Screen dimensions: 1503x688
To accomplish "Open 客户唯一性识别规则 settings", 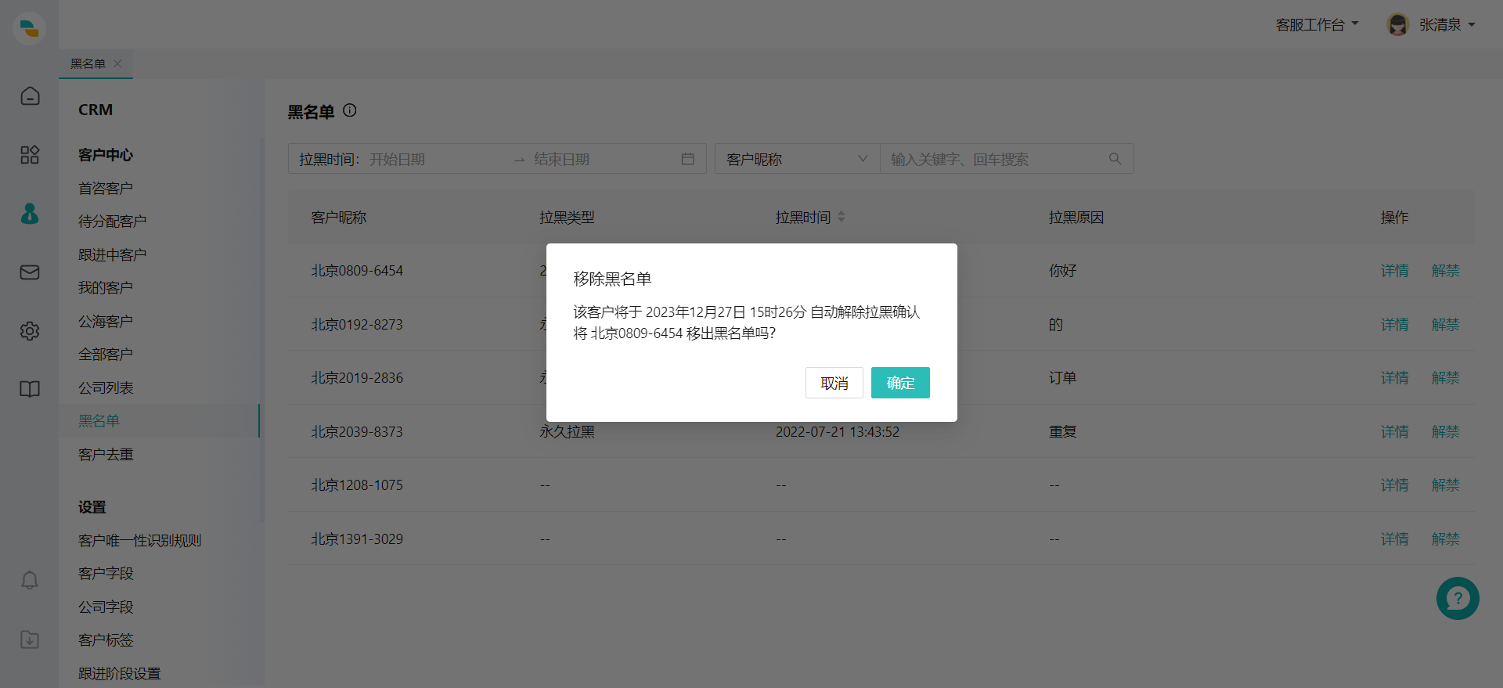I will (140, 541).
